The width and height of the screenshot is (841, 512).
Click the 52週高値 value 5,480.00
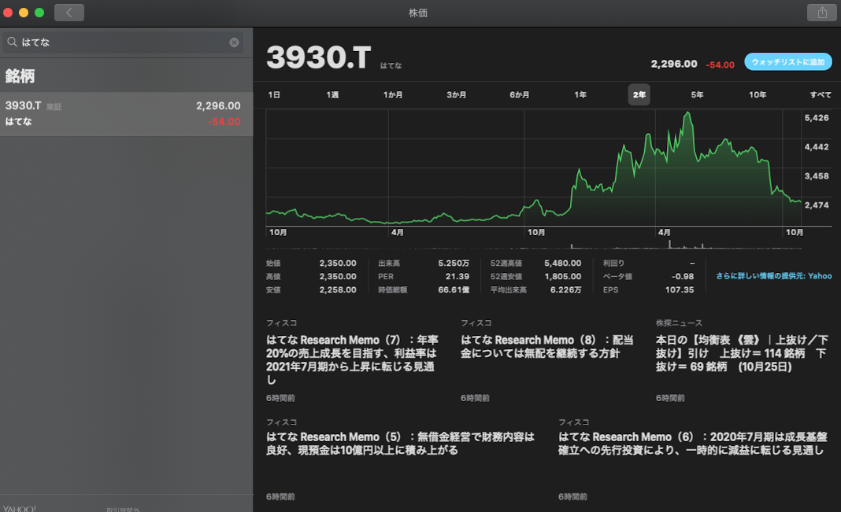pyautogui.click(x=562, y=263)
